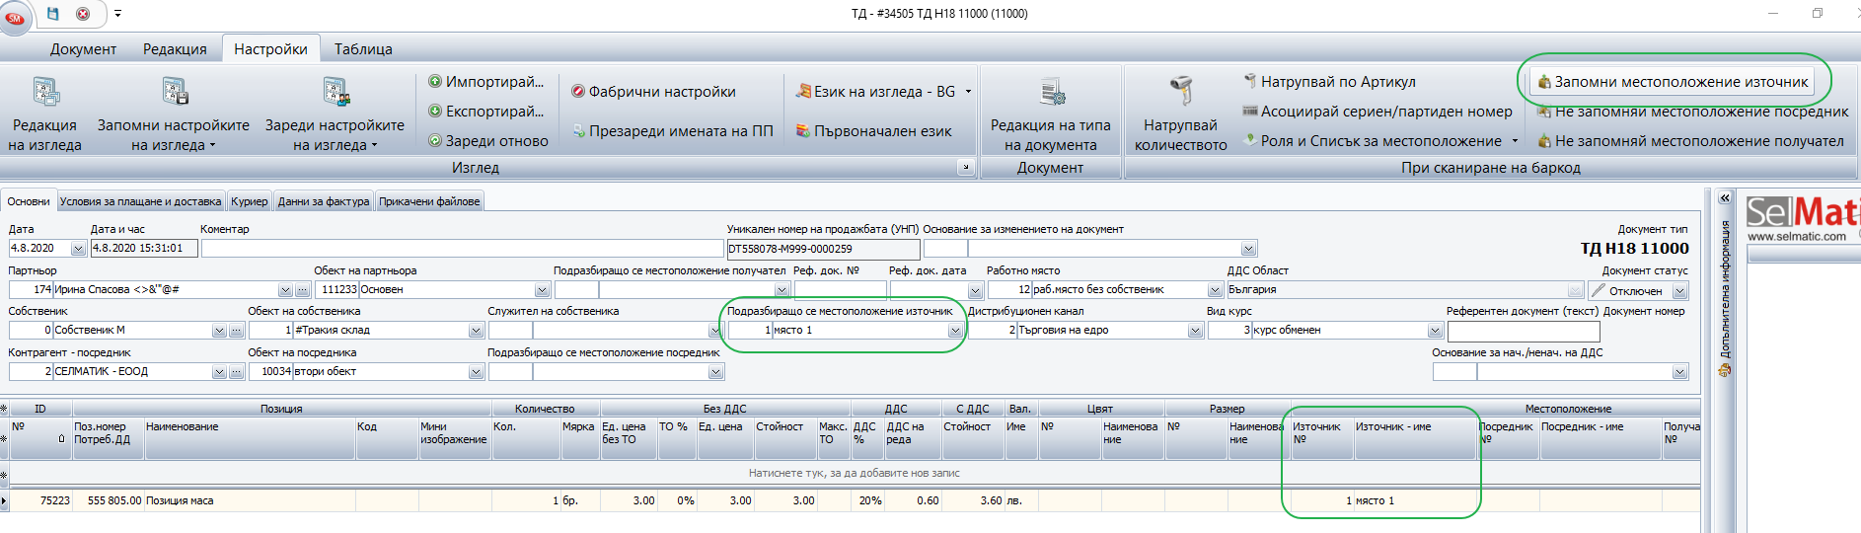Click Асоциирай сериен/партиден номер
Image resolution: width=1861 pixels, height=533 pixels.
1377,111
